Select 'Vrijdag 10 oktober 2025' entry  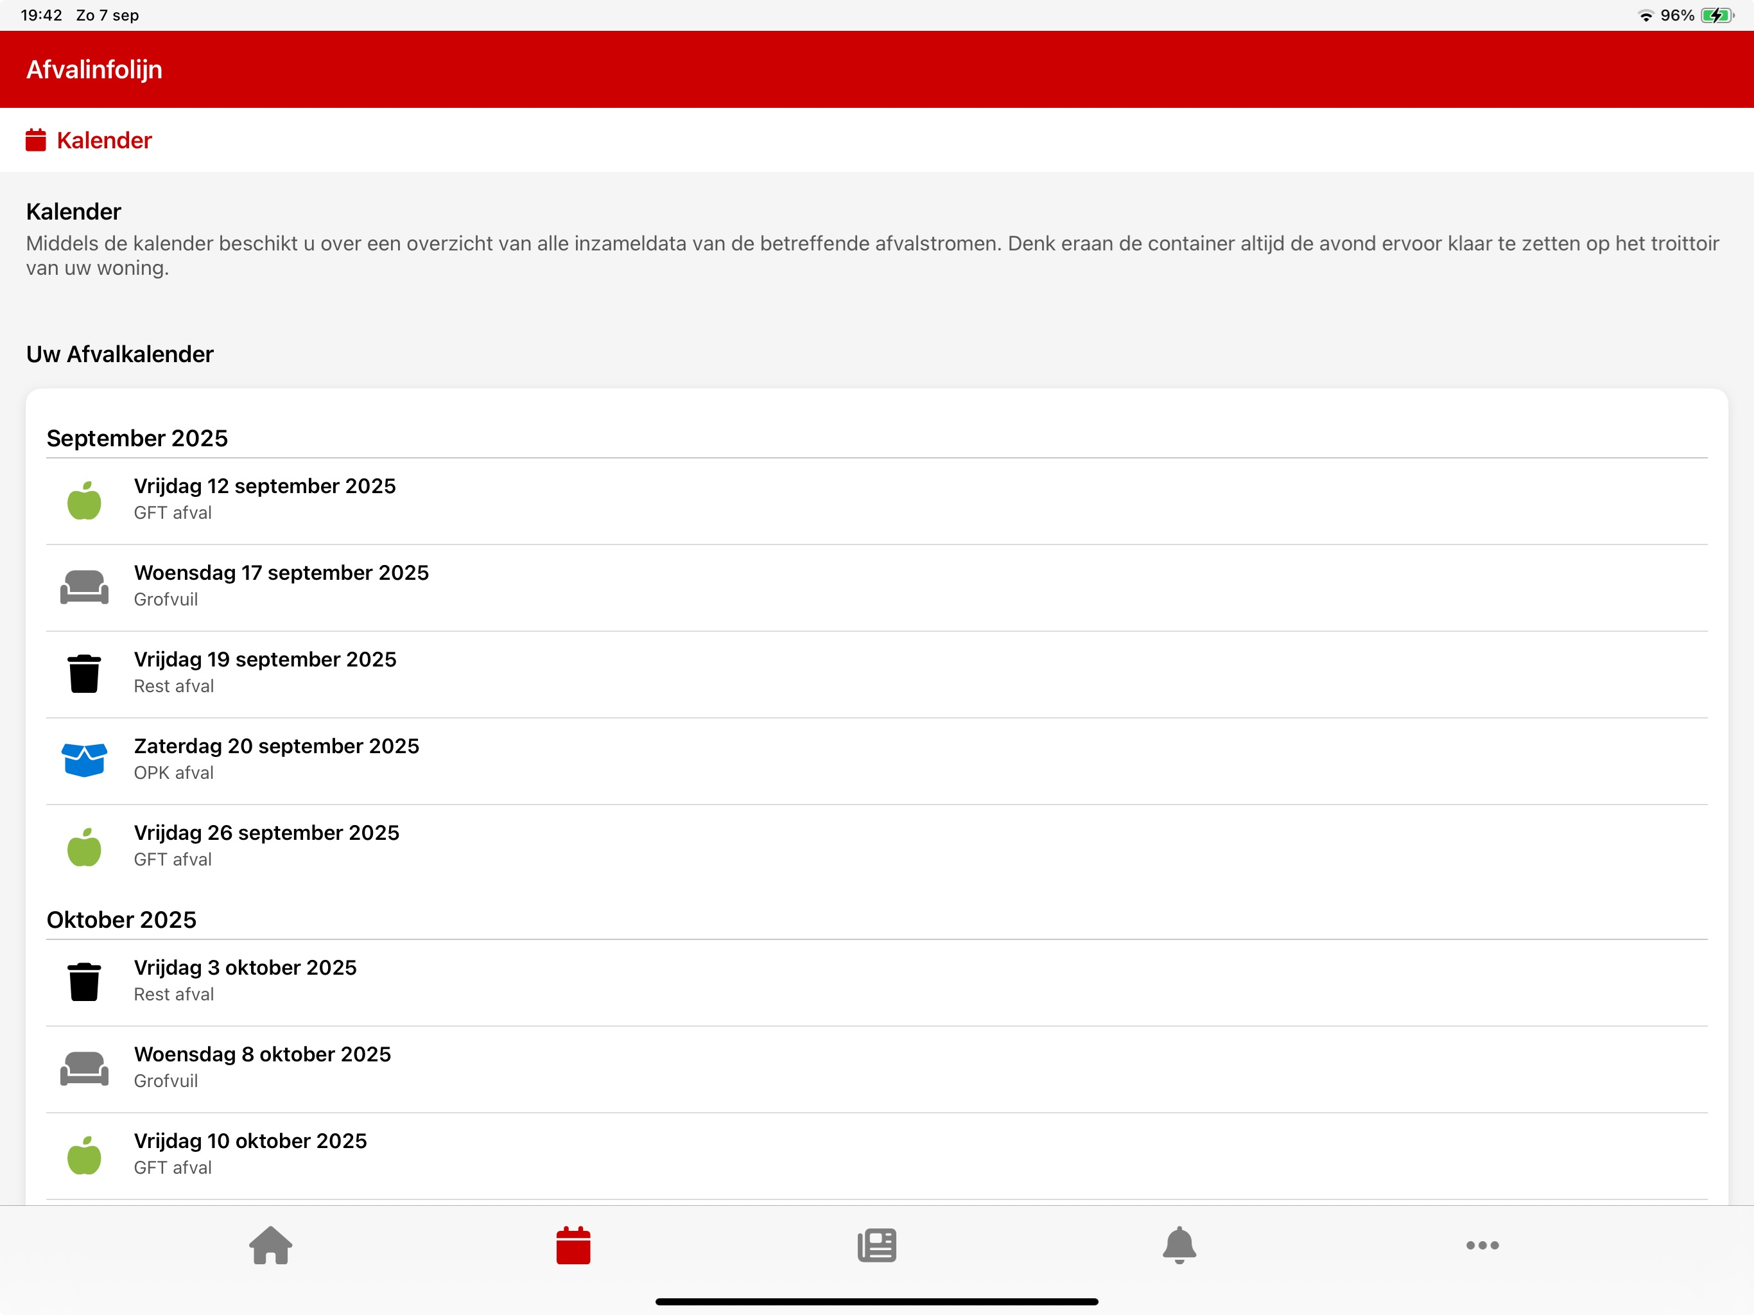876,1156
